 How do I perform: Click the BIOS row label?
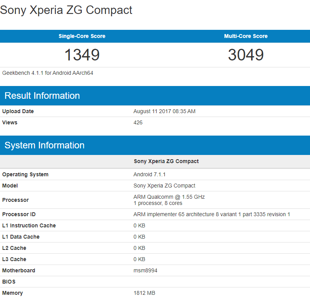tap(9, 282)
